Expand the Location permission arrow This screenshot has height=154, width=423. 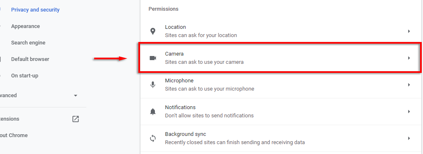[x=409, y=31]
